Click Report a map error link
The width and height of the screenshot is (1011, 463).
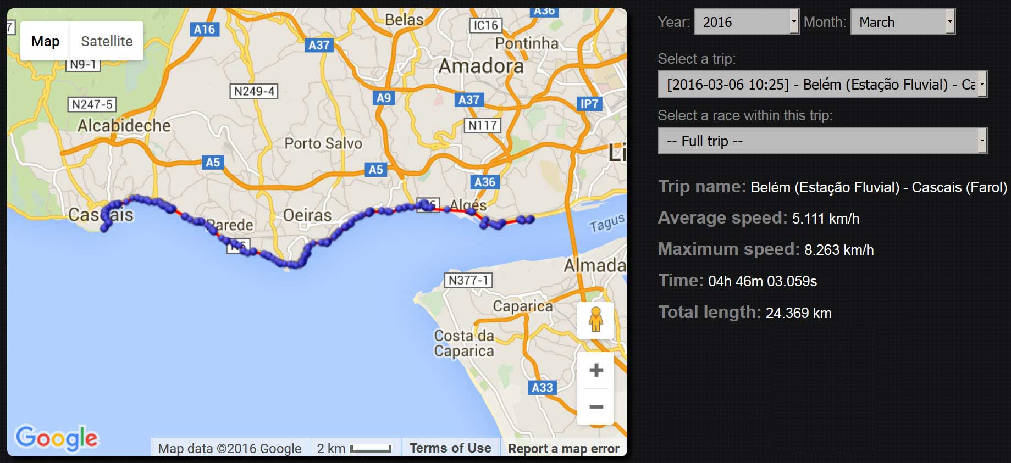563,449
